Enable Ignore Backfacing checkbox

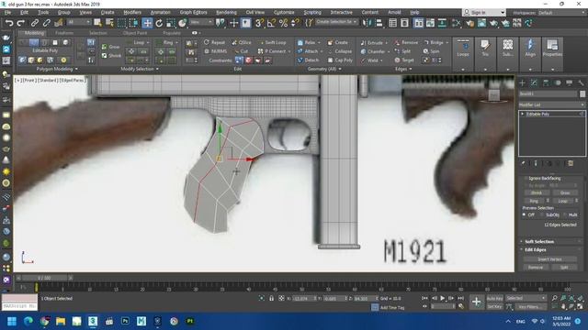coord(542,179)
